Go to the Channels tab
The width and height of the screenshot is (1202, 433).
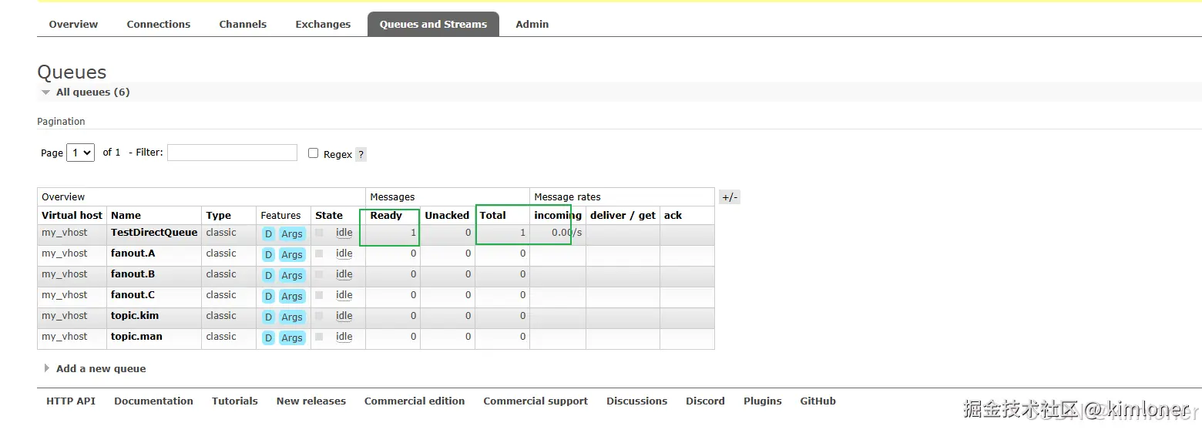[x=243, y=24]
